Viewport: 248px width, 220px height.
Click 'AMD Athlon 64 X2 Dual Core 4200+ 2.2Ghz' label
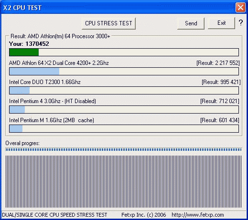point(59,63)
